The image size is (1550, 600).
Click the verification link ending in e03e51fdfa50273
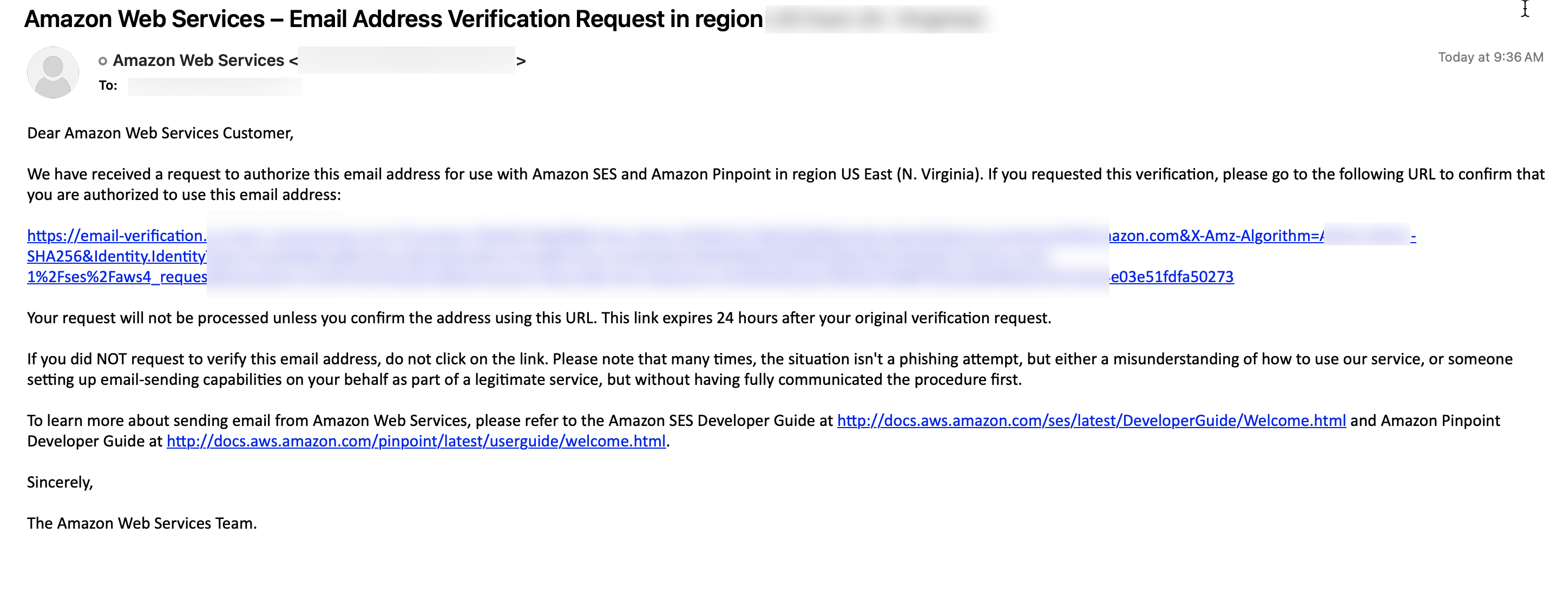[x=1173, y=277]
